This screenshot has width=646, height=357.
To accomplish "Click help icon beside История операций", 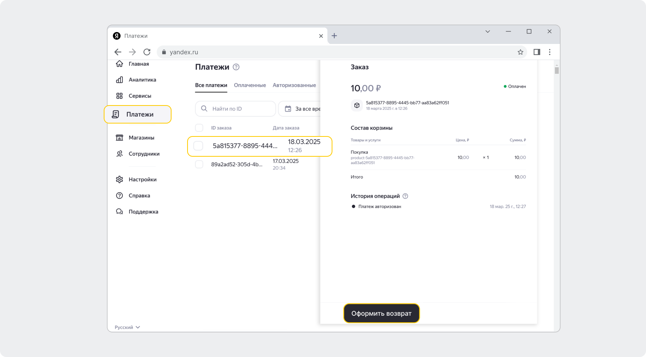I will [405, 196].
